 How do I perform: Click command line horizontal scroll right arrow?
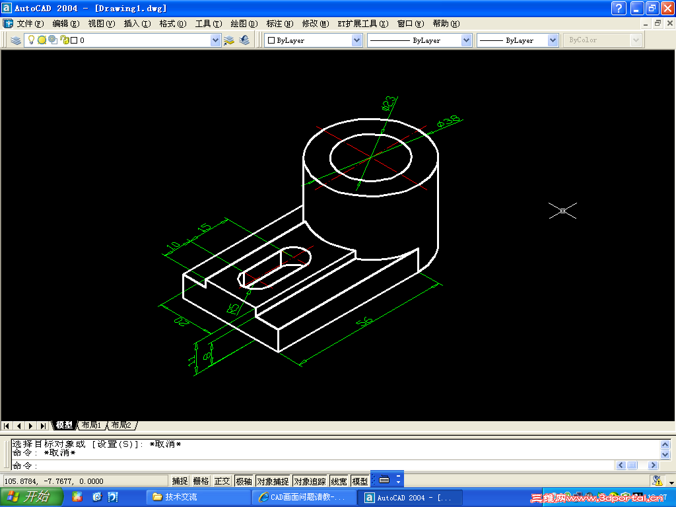[x=653, y=465]
